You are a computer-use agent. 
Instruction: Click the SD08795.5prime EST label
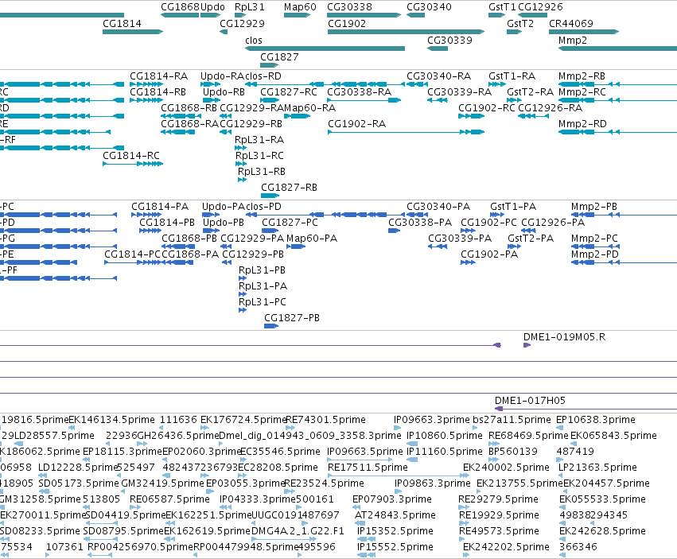(123, 531)
